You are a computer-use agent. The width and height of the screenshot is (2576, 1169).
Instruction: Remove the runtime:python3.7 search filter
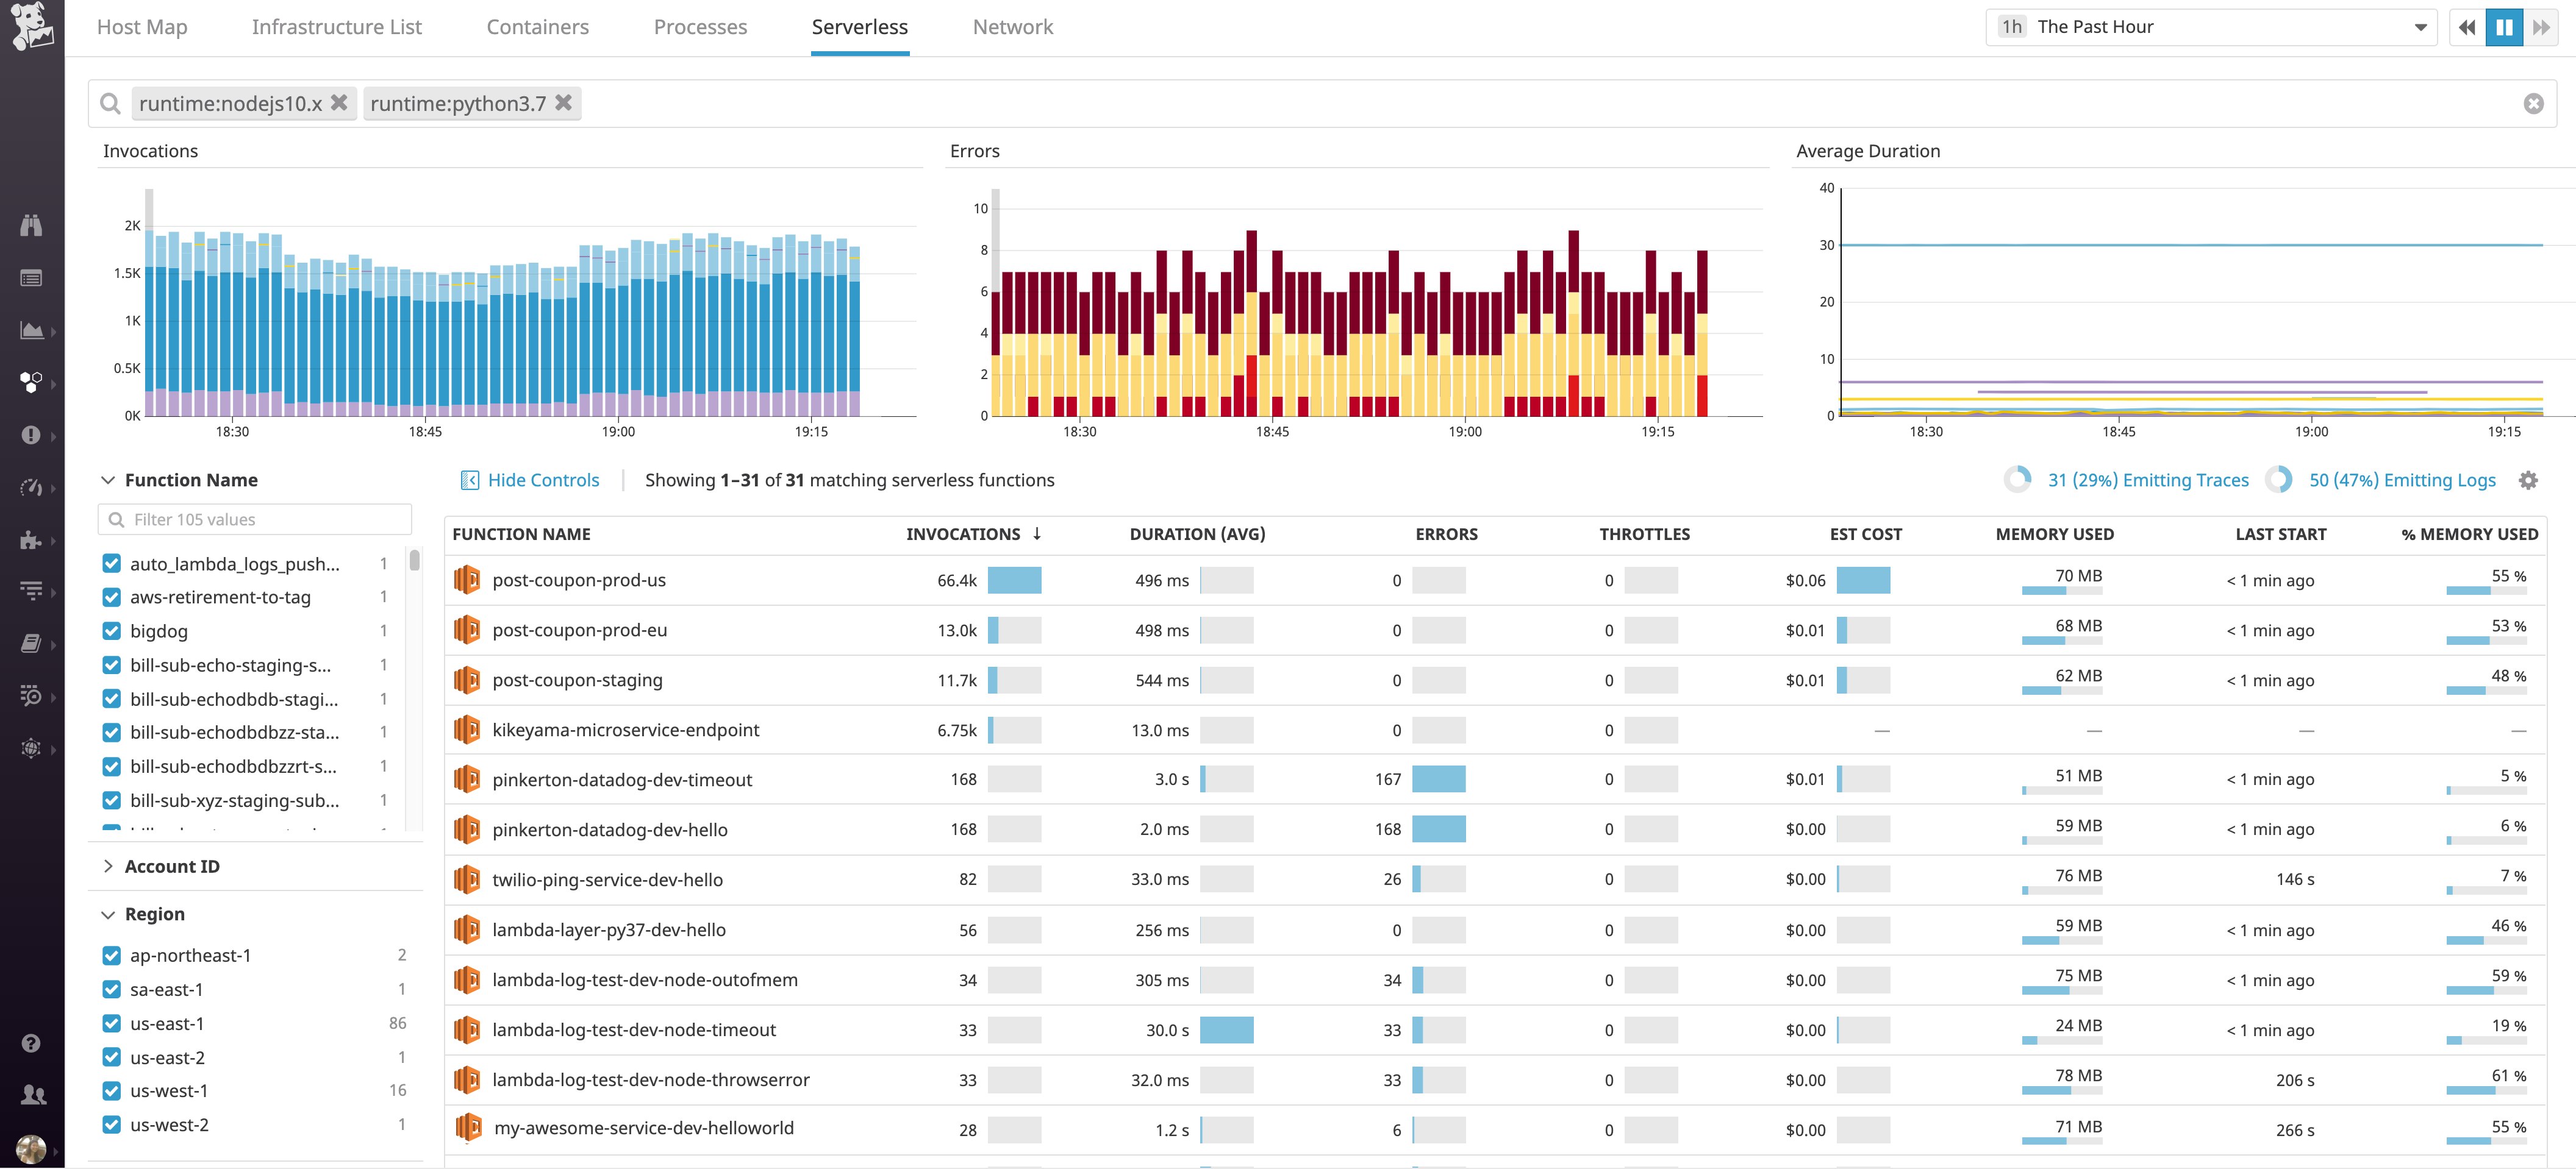tap(563, 103)
